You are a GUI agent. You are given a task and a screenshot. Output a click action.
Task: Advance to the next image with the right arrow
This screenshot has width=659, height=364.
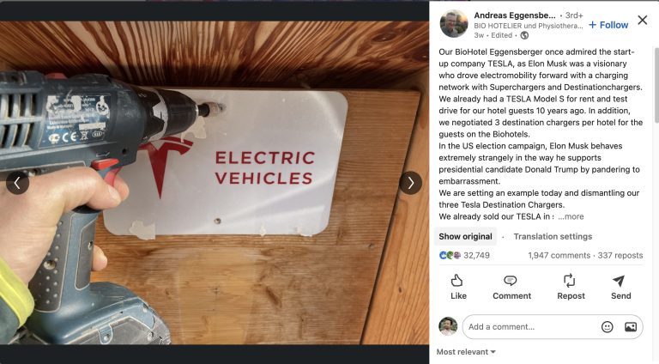point(410,183)
